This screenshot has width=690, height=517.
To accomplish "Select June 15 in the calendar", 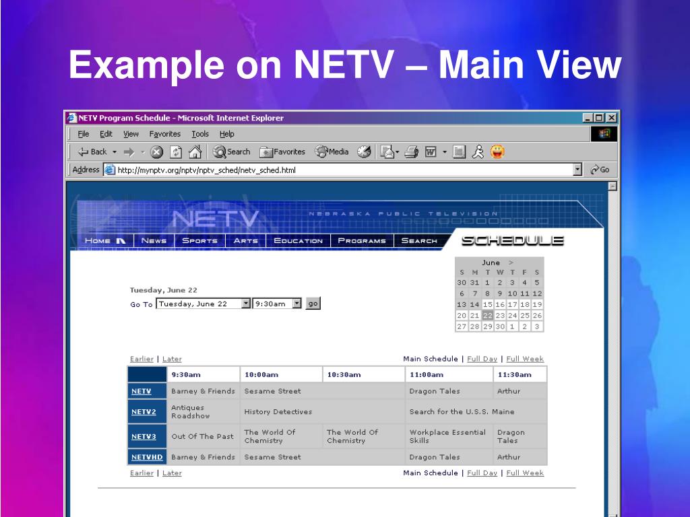I will [487, 304].
